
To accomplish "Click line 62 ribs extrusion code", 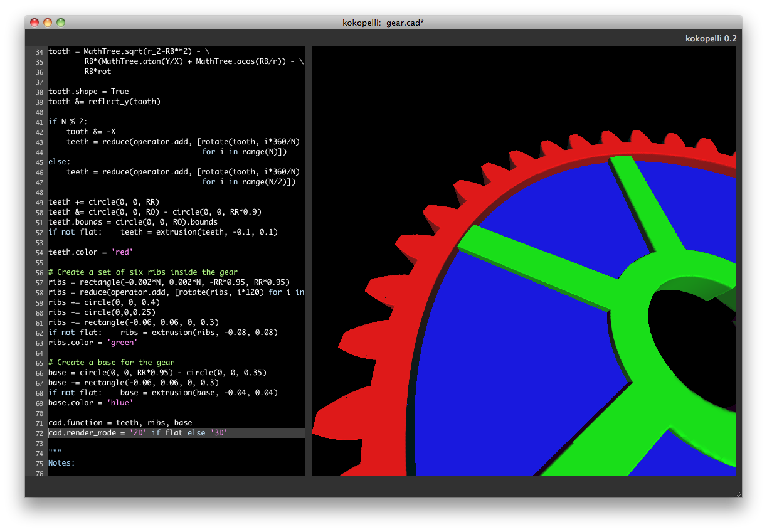I will tap(163, 332).
